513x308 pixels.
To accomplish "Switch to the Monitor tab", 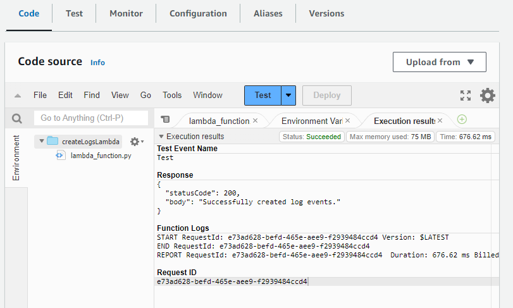I will (x=126, y=13).
